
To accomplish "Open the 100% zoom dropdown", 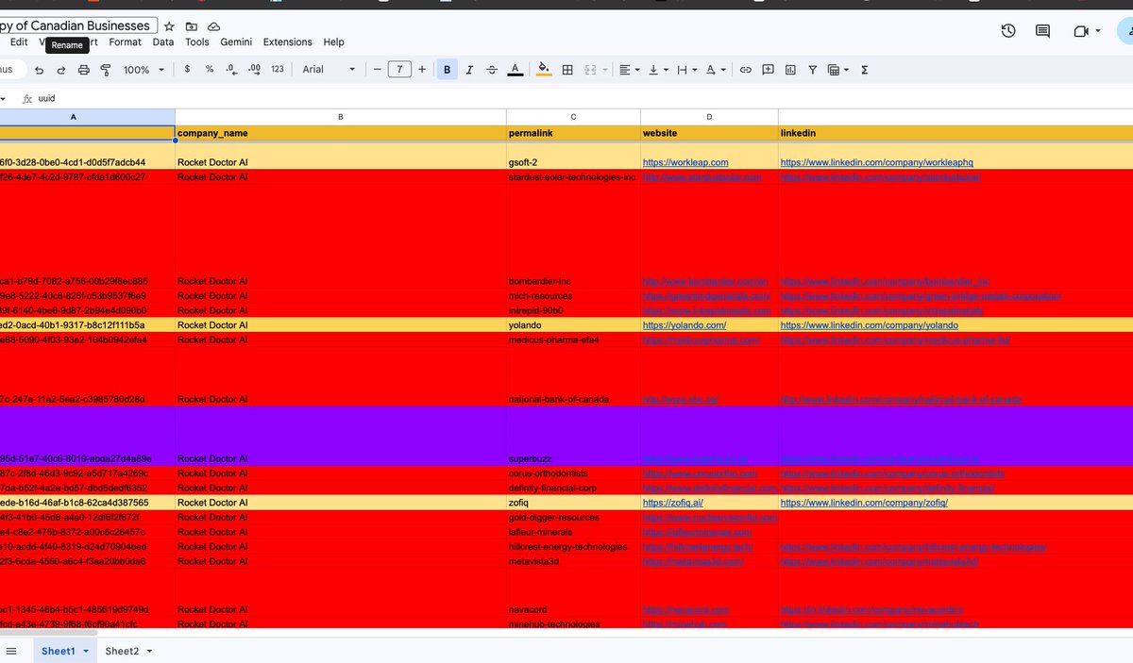I will point(144,70).
